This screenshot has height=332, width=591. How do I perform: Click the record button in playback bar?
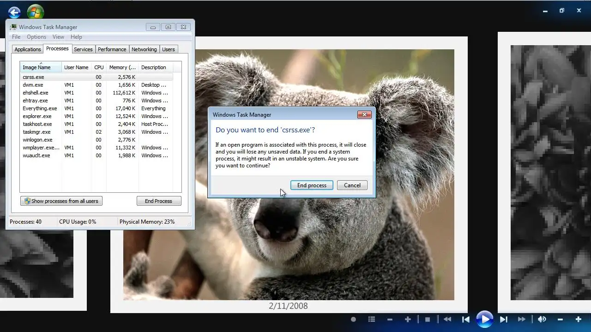point(353,319)
